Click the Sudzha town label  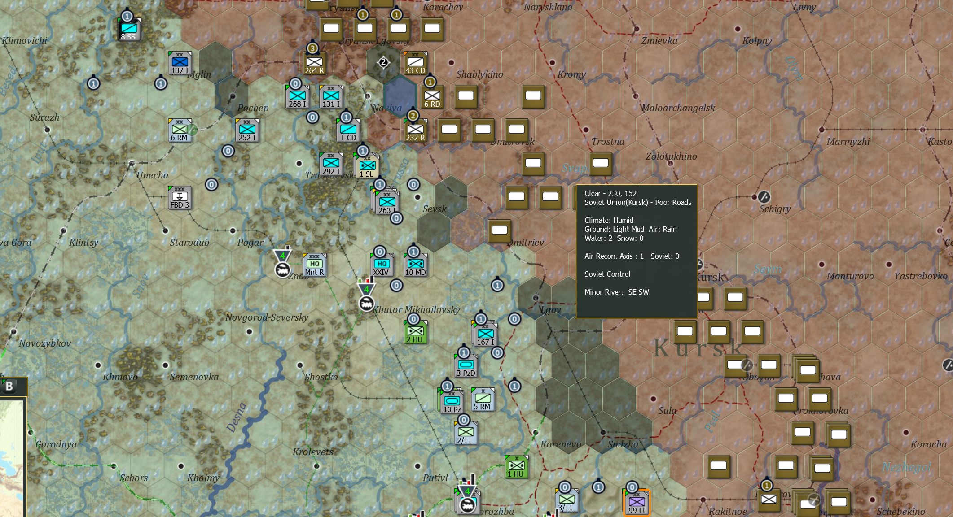tap(623, 444)
